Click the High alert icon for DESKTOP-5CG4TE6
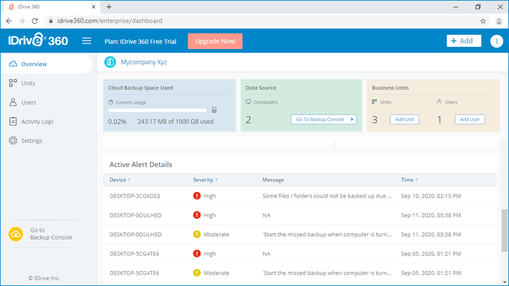 pos(197,253)
